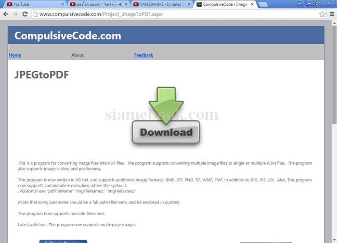Restore down the Chrome window
Image resolution: width=337 pixels, height=243 pixels.
click(318, 3)
